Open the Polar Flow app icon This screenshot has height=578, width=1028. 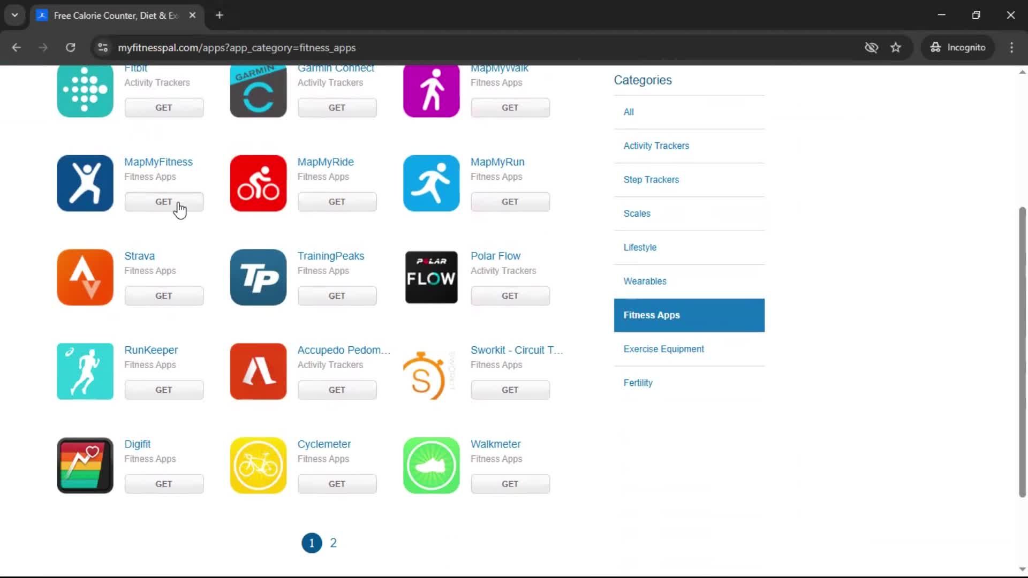pos(432,277)
